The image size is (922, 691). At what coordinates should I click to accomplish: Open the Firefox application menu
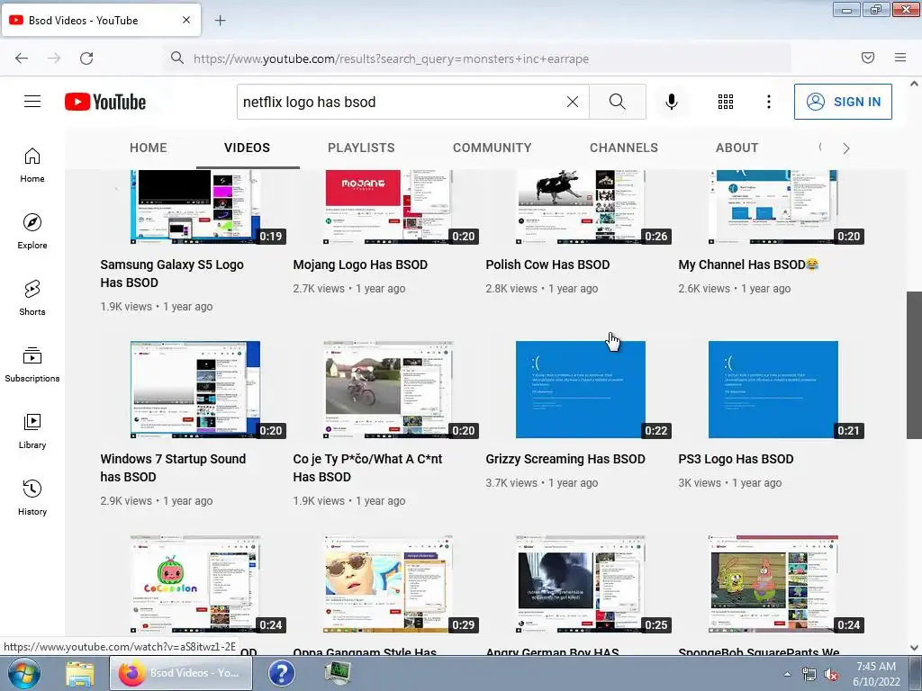click(x=900, y=58)
